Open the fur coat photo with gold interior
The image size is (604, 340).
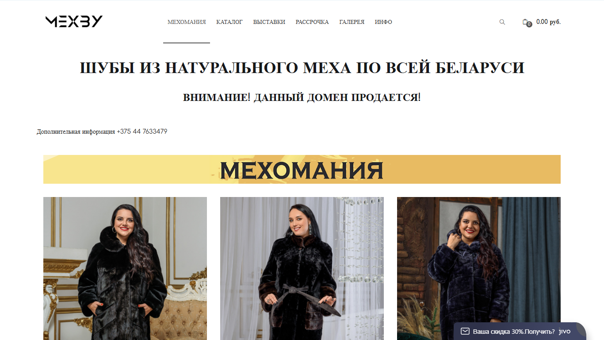pyautogui.click(x=125, y=268)
